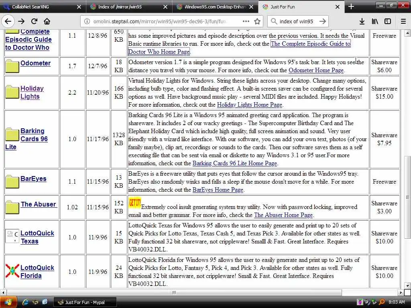
Task: Open the BarEyes download link
Action: (x=33, y=178)
